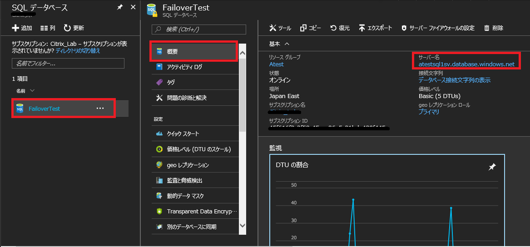Open the ディレクトリの切り替え link
Screen dimensions: 530x247
(x=78, y=51)
